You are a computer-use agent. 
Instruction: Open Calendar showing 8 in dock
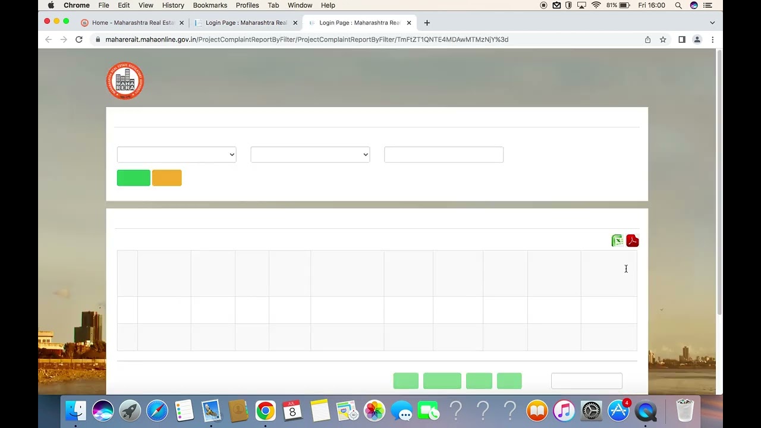293,411
